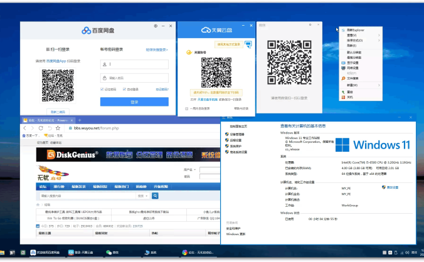The image size is (424, 262).
Task: Open Baidu Netdisk settings gear icon
Action: pyautogui.click(x=156, y=26)
